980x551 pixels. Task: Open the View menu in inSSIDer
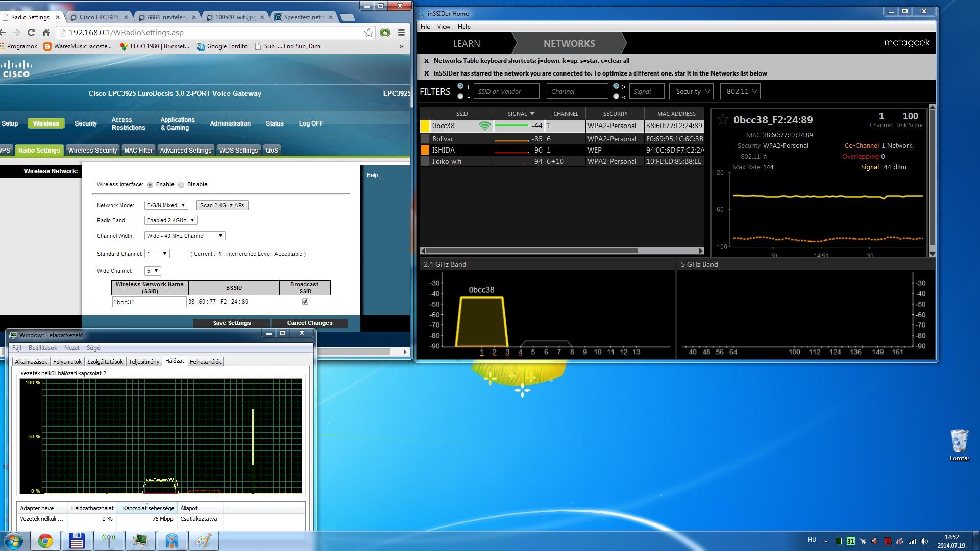444,27
